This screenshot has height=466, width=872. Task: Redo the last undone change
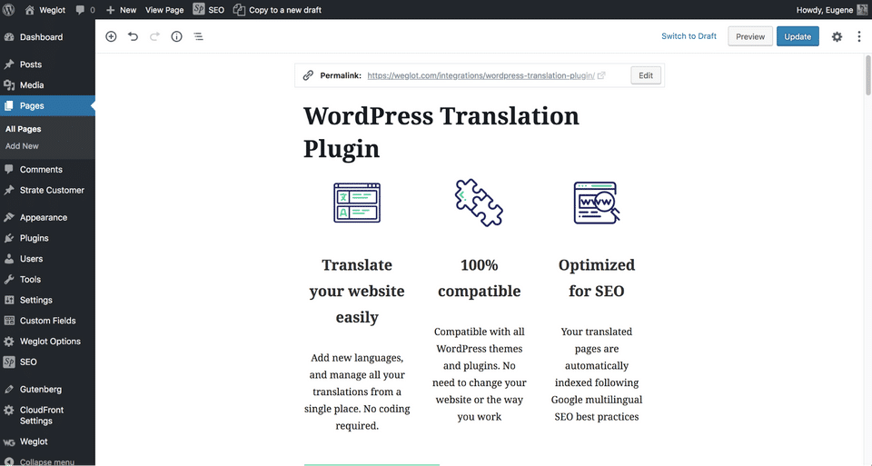click(x=154, y=36)
